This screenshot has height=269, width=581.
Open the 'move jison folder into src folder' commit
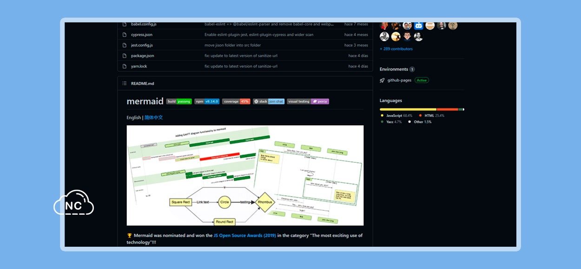[x=233, y=45]
